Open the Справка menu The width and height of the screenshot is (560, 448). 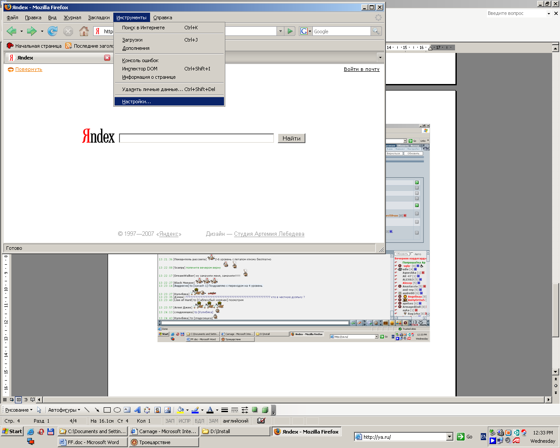pos(163,17)
